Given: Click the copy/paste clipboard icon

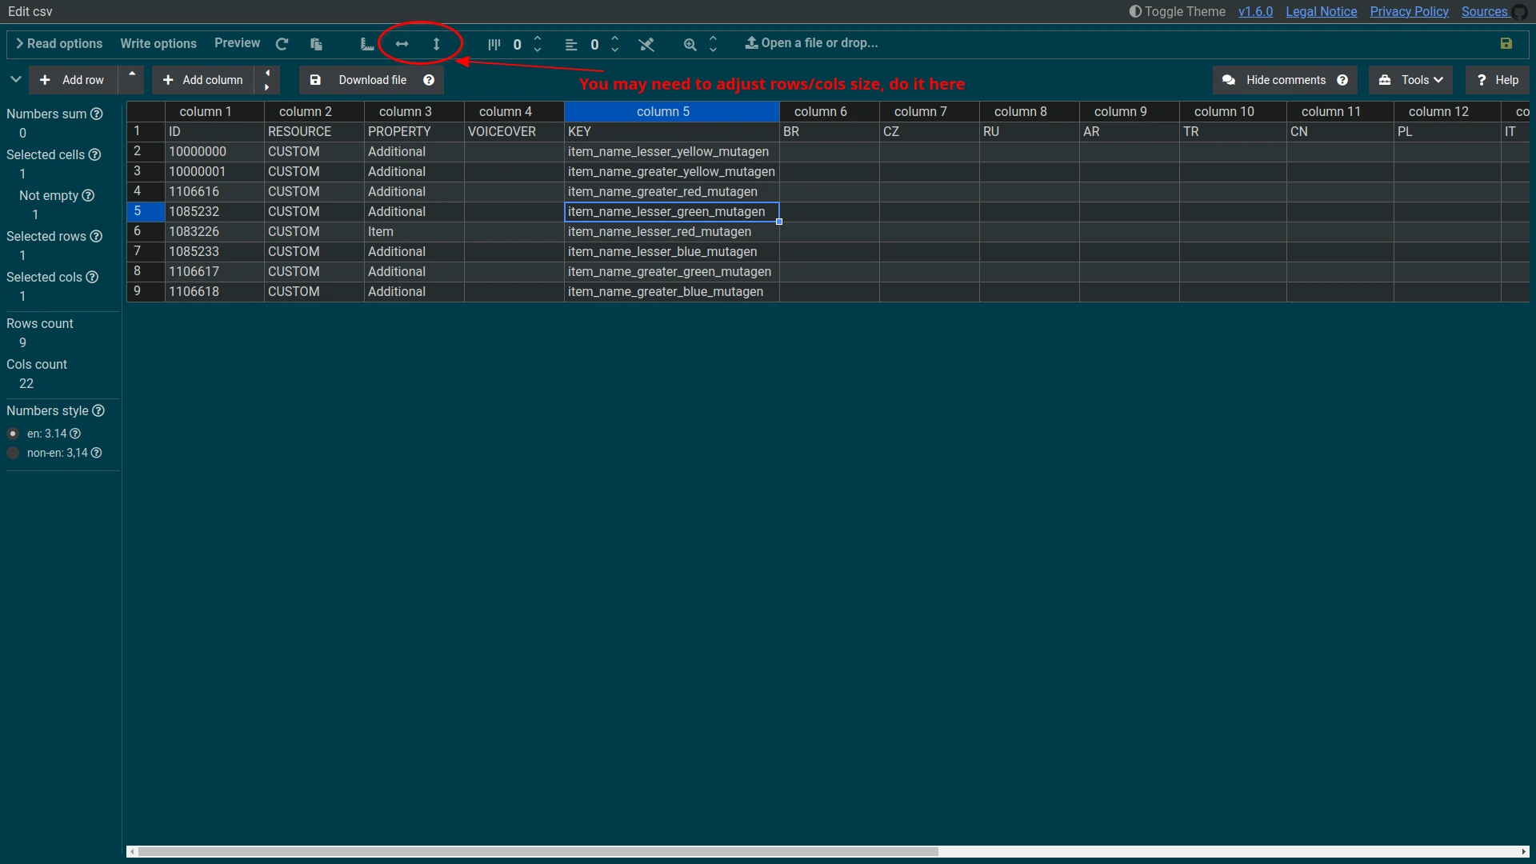Looking at the screenshot, I should click(316, 44).
